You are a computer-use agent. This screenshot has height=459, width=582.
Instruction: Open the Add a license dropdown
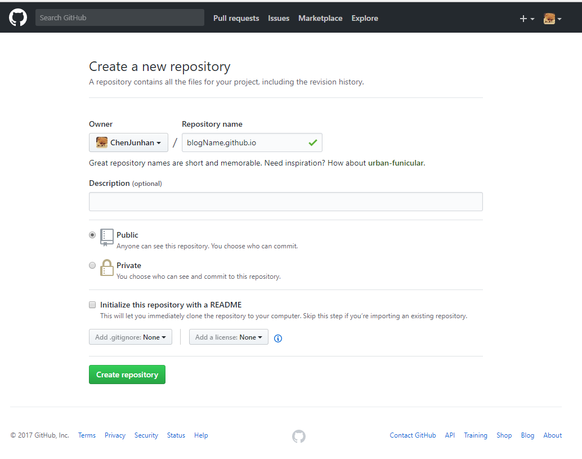pos(229,337)
